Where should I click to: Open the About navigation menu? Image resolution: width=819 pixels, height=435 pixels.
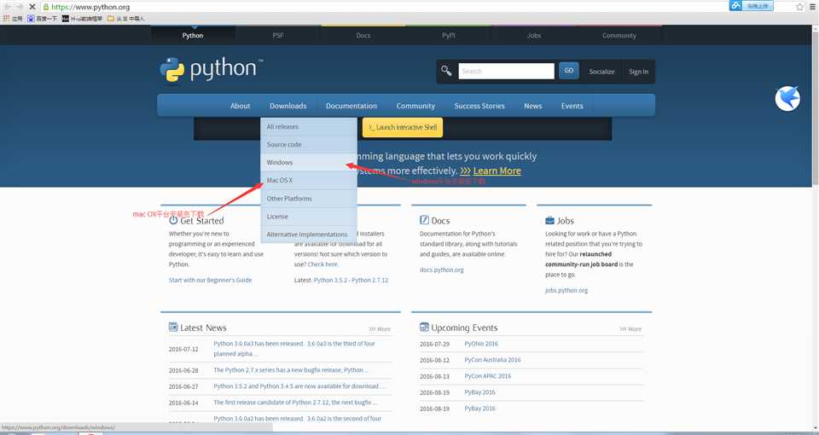click(x=241, y=106)
